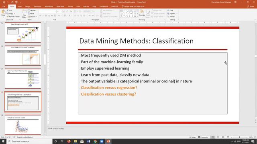Viewport: 257px width, 144px height.
Task: Open File Explorer from the taskbar
Action: point(75,141)
